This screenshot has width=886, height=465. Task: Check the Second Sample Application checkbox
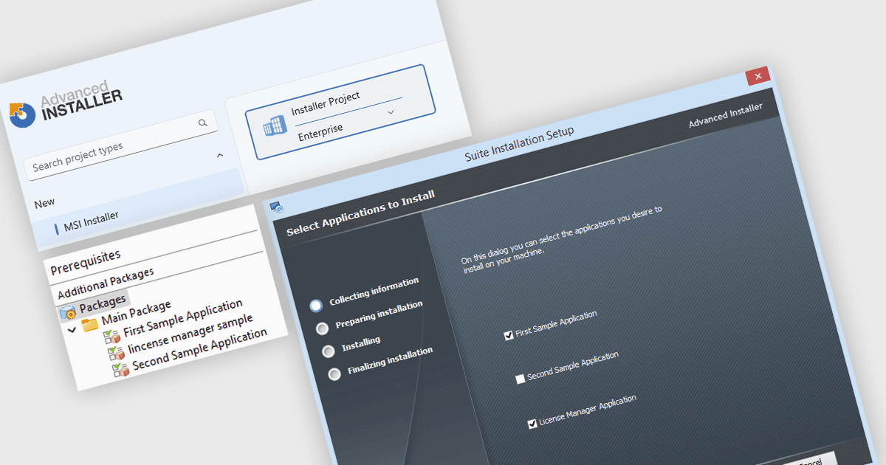tap(520, 379)
